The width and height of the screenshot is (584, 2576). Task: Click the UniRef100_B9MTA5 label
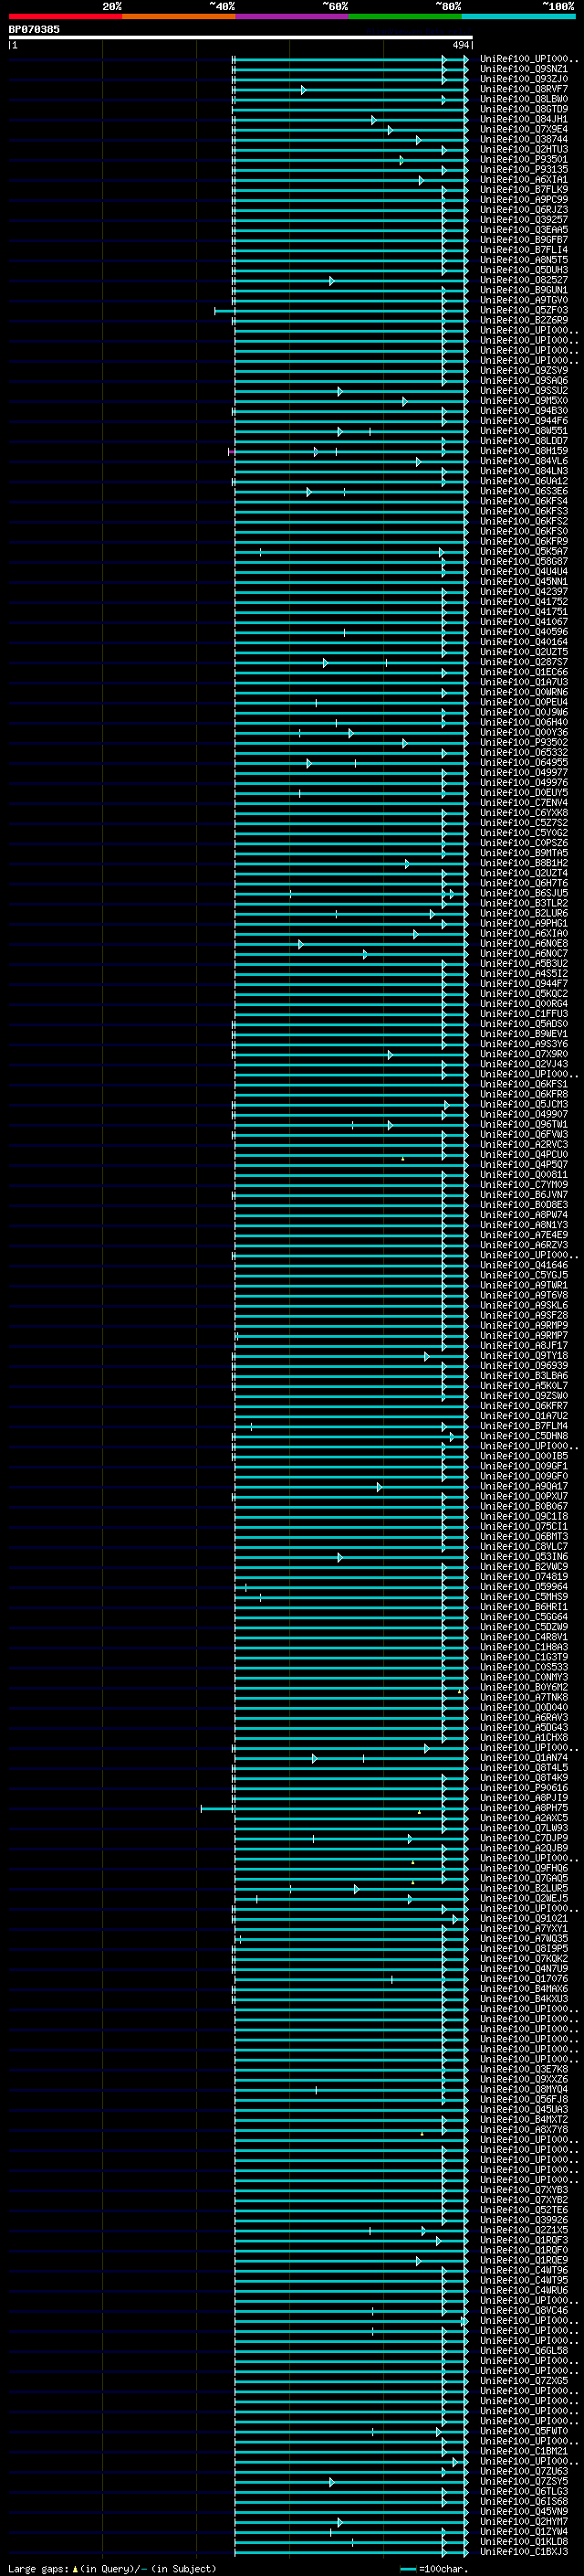click(524, 853)
